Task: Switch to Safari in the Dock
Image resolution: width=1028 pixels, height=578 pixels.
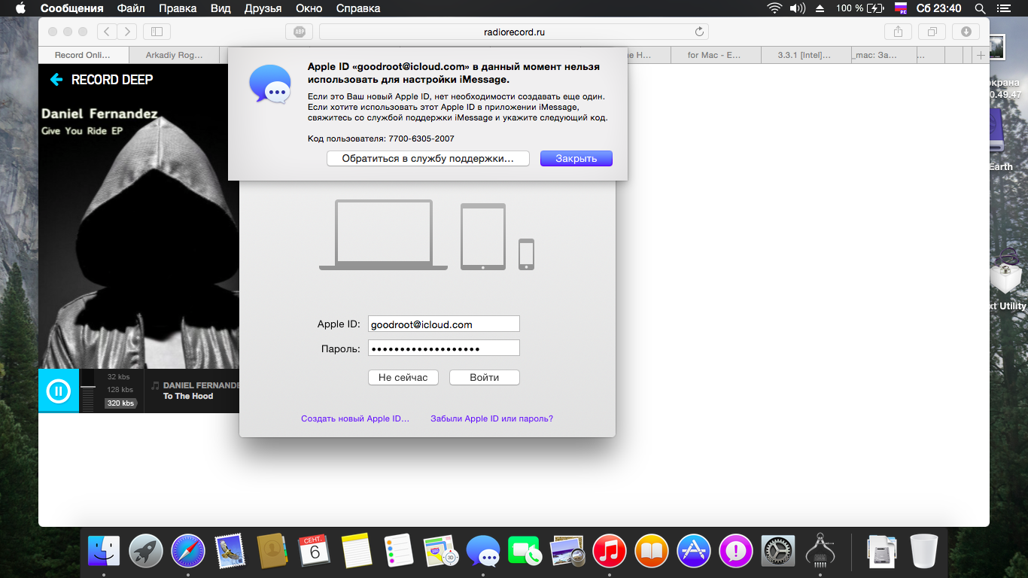Action: [188, 551]
